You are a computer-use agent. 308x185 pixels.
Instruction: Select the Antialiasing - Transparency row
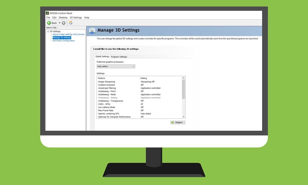coord(140,101)
